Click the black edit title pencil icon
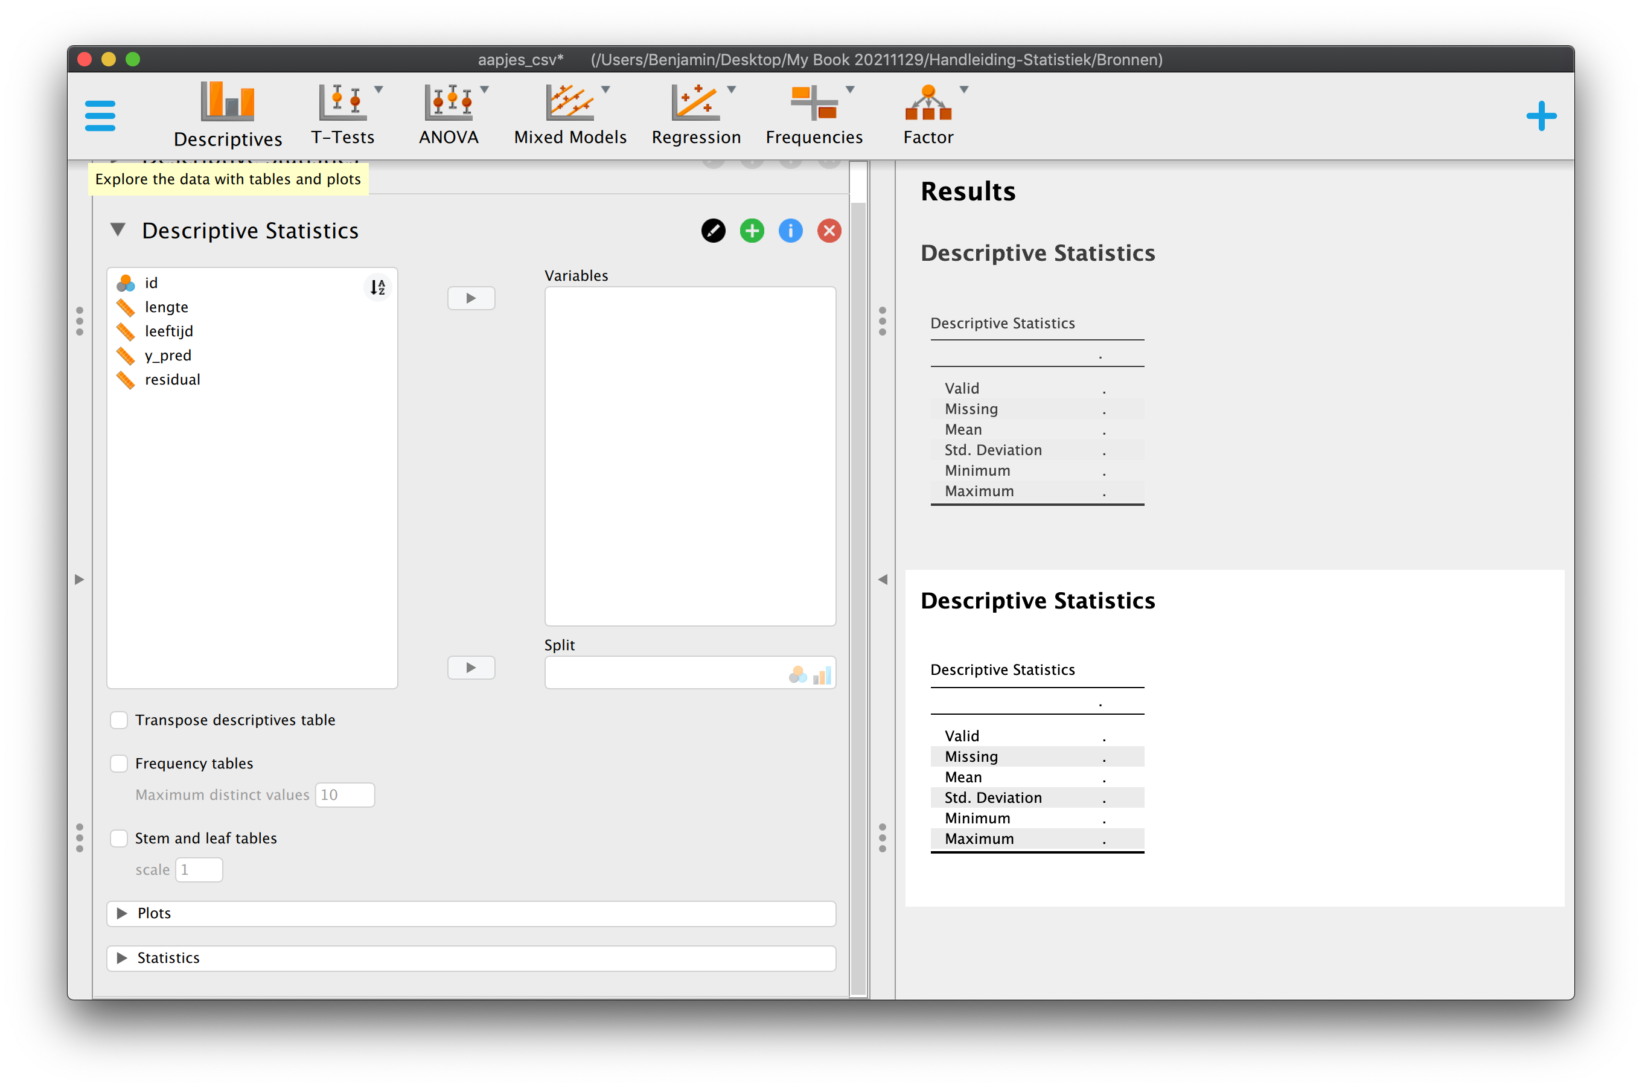This screenshot has height=1089, width=1642. 714,231
